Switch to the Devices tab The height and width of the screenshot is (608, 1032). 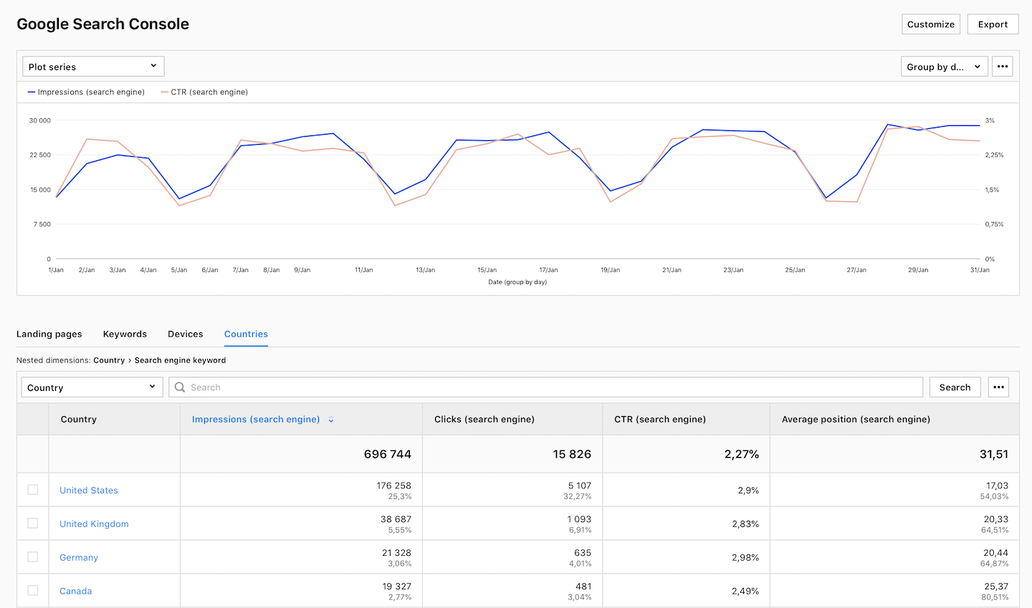click(x=186, y=334)
